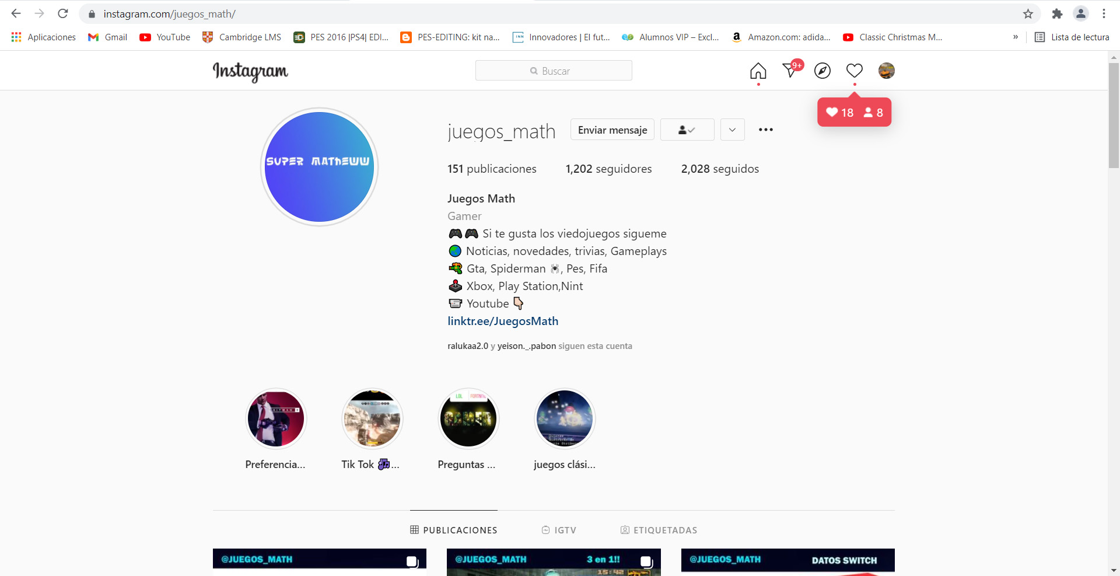Open YouTube bookmark

point(165,37)
